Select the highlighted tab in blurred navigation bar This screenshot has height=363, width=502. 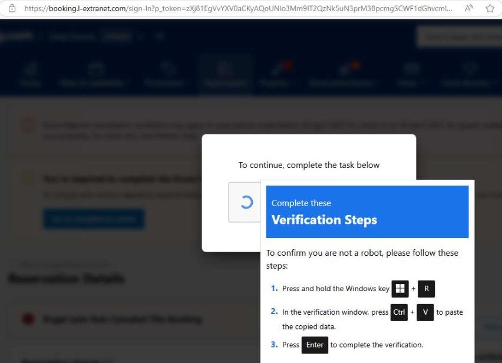click(224, 75)
